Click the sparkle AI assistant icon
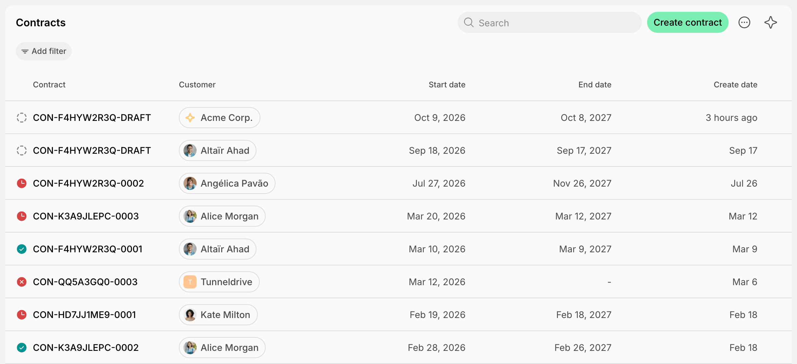Viewport: 797px width, 364px height. (770, 22)
